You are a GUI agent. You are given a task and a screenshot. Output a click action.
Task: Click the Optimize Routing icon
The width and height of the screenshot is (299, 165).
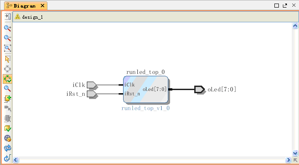[8, 158]
